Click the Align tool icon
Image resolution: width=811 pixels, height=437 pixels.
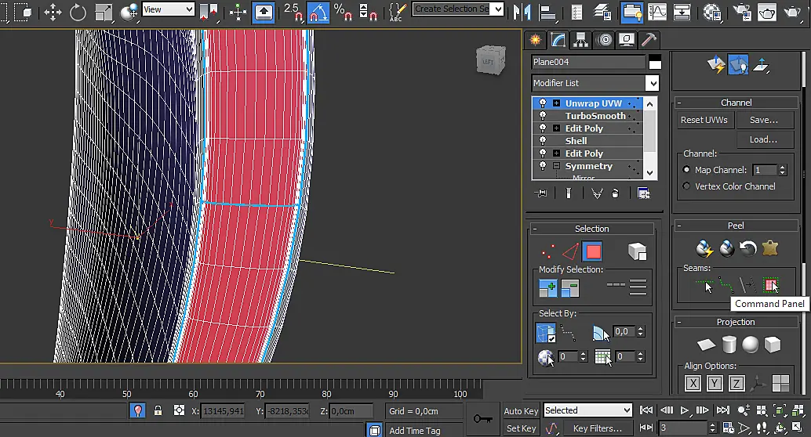point(547,12)
